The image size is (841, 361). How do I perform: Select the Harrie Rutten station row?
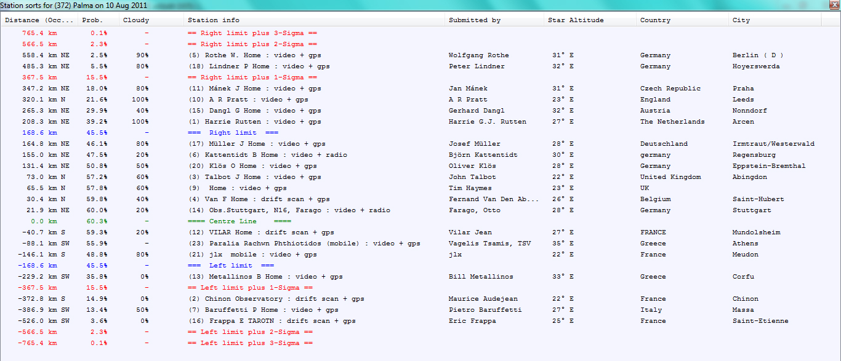click(411, 122)
